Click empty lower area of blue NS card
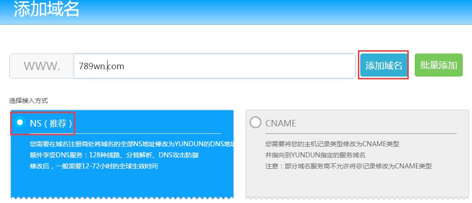 tap(122, 185)
